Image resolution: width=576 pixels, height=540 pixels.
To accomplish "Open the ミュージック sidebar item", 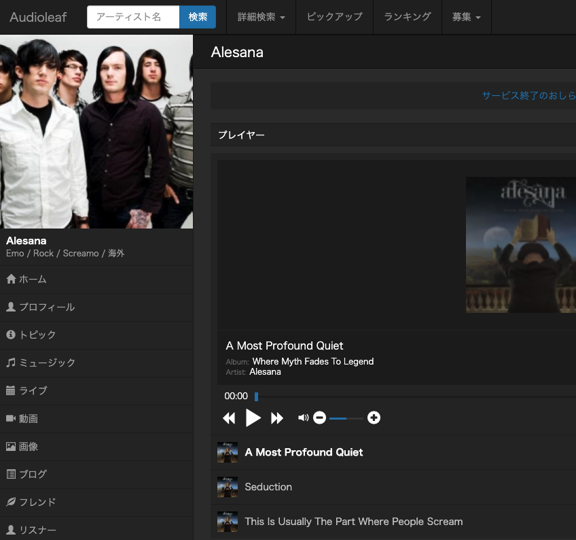I will coord(96,363).
